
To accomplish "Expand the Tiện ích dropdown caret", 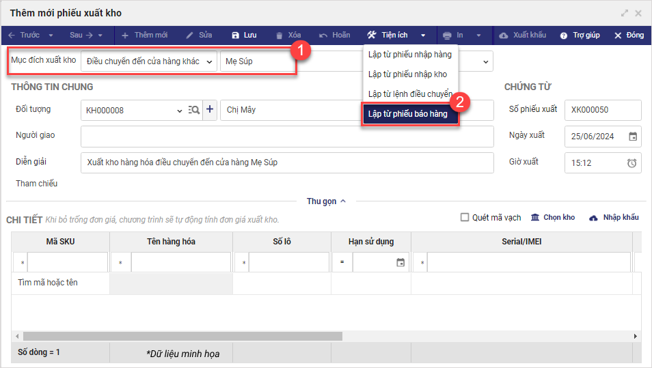I will 423,36.
